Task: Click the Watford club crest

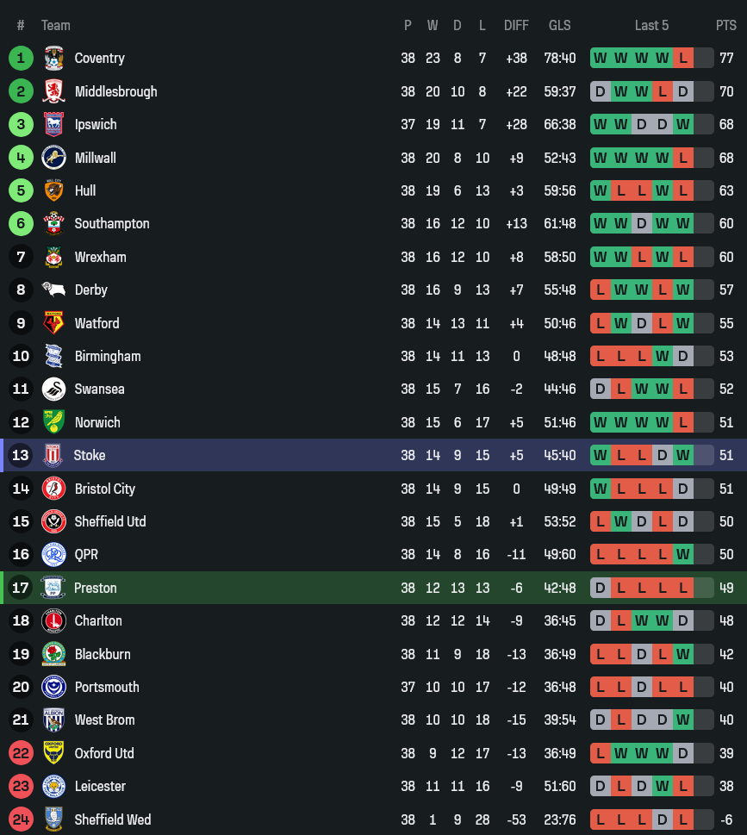Action: pyautogui.click(x=53, y=323)
